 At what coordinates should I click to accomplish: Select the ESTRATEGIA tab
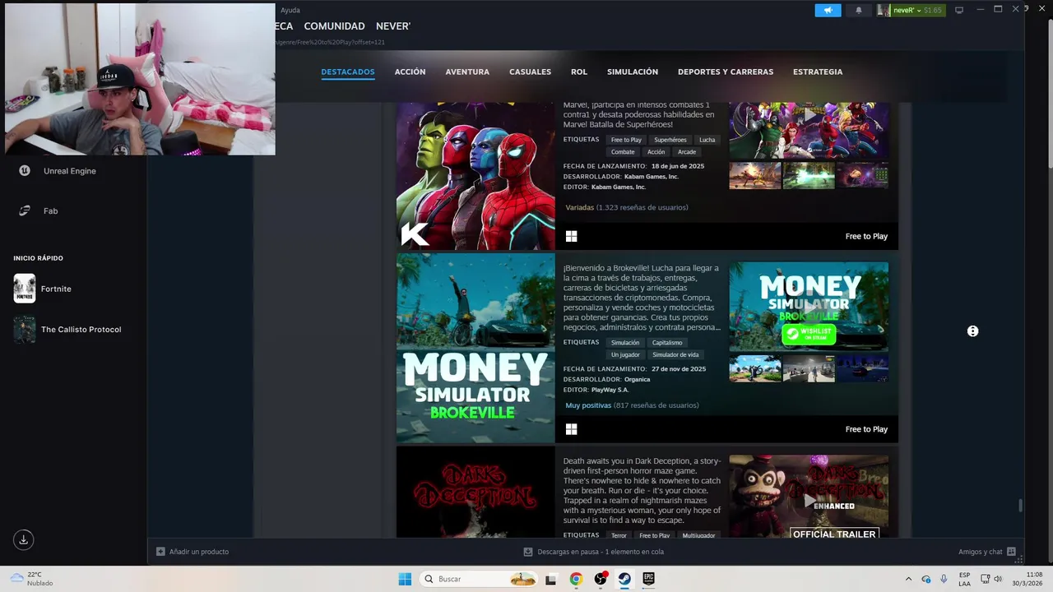pyautogui.click(x=818, y=72)
